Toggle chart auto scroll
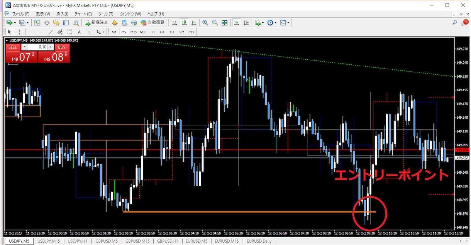 [236, 23]
